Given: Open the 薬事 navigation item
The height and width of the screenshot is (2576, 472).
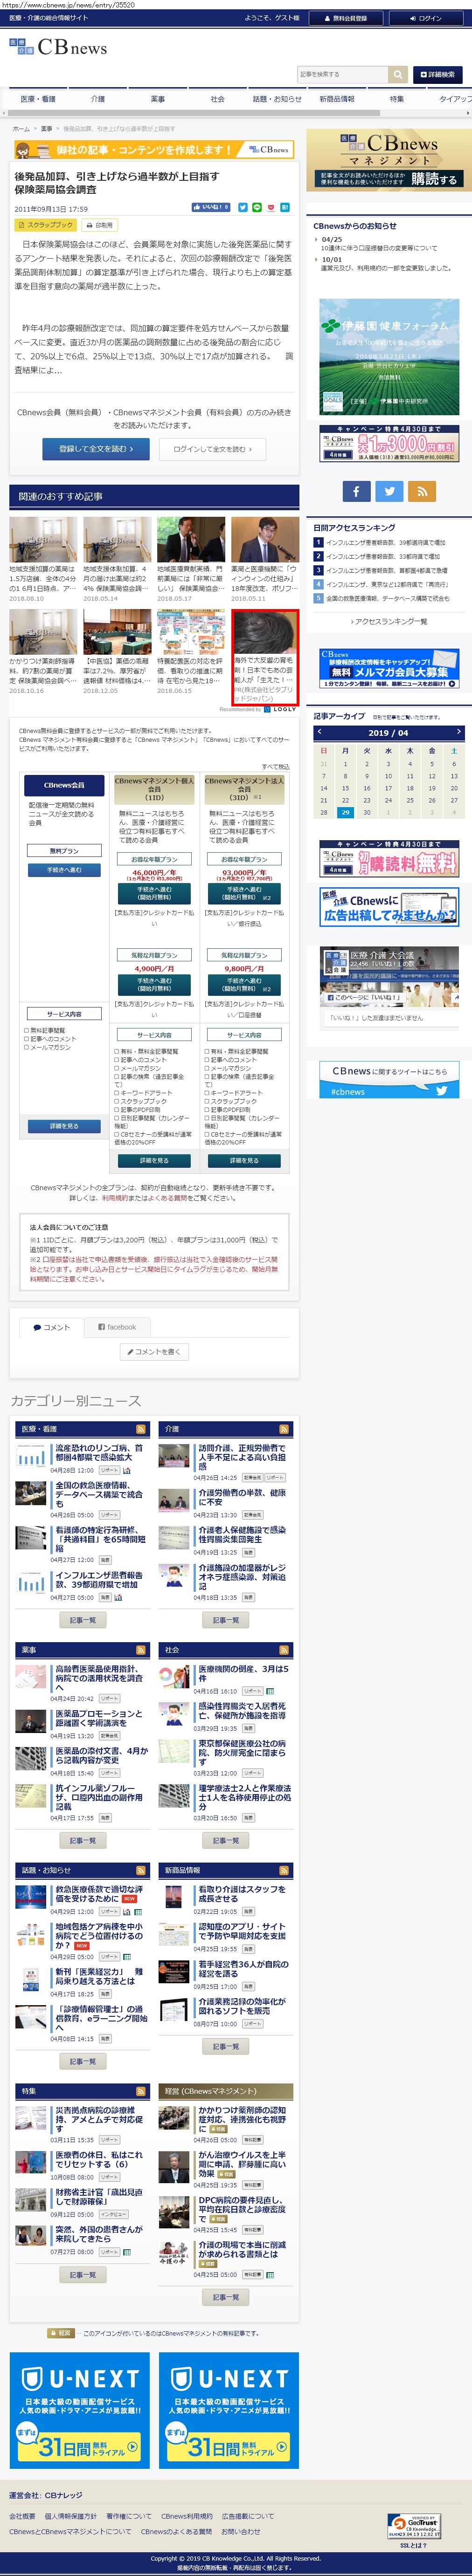Looking at the screenshot, I should (157, 99).
